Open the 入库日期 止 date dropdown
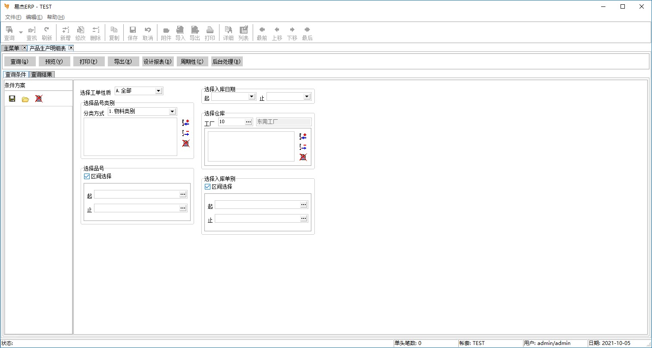Viewport: 652px width, 348px height. [x=307, y=96]
